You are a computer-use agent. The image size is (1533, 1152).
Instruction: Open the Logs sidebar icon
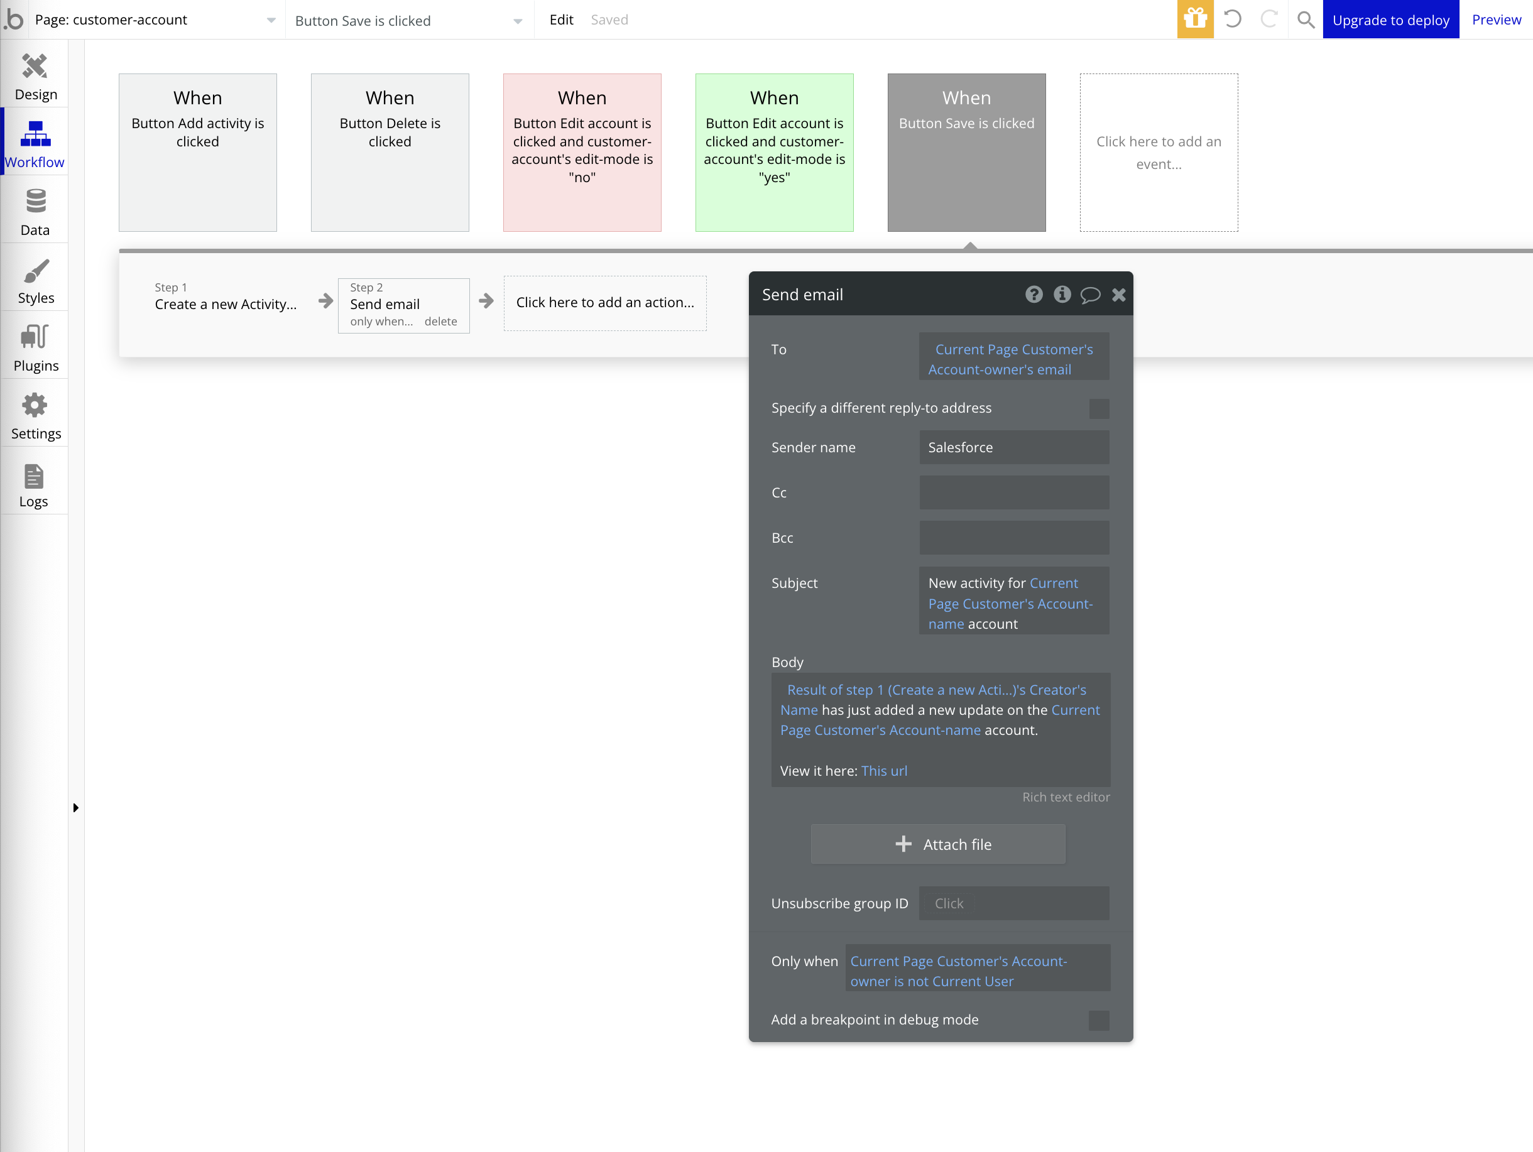click(x=34, y=485)
